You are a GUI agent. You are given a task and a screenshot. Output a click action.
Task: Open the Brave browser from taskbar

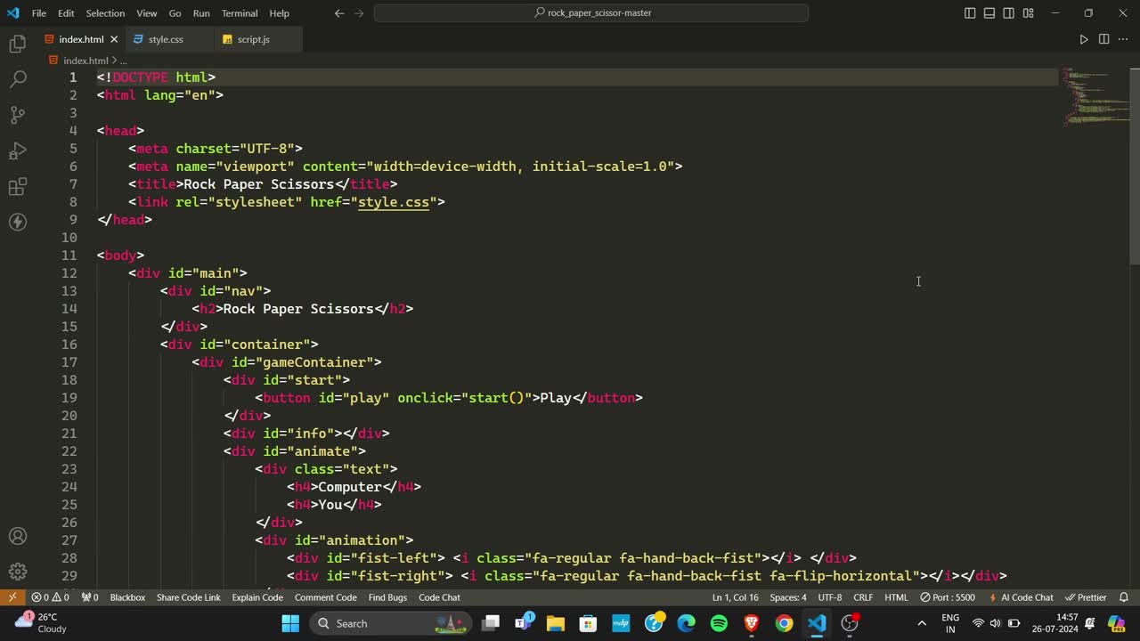(x=752, y=623)
